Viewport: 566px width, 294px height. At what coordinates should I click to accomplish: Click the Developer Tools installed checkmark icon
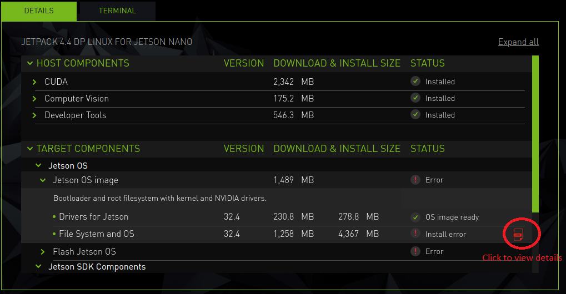coord(415,114)
